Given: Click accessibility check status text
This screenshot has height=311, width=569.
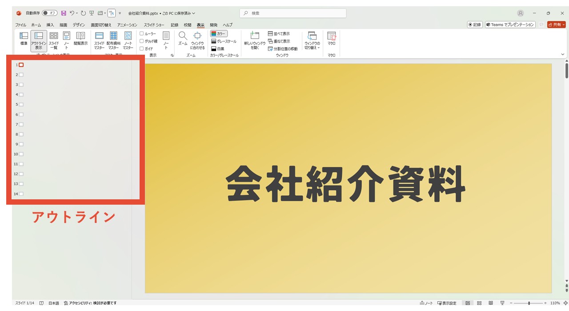Looking at the screenshot, I should point(90,303).
